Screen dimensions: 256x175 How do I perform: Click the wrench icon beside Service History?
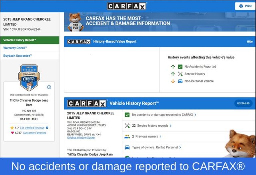(x=180, y=74)
